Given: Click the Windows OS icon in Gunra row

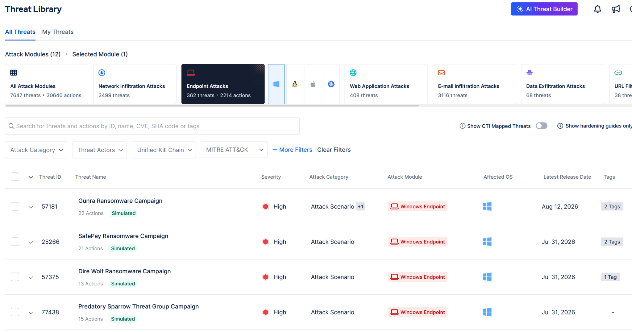Looking at the screenshot, I should 487,206.
